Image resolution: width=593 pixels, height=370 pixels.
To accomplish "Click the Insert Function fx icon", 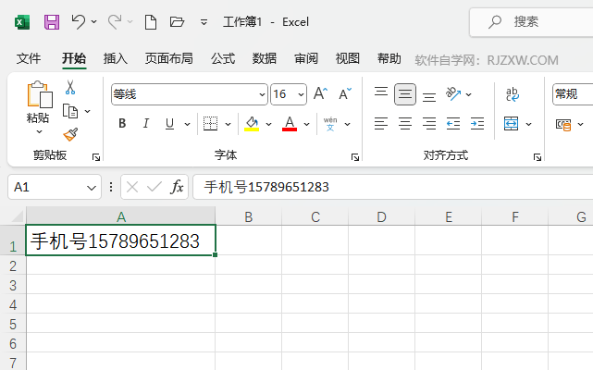I will coord(177,187).
